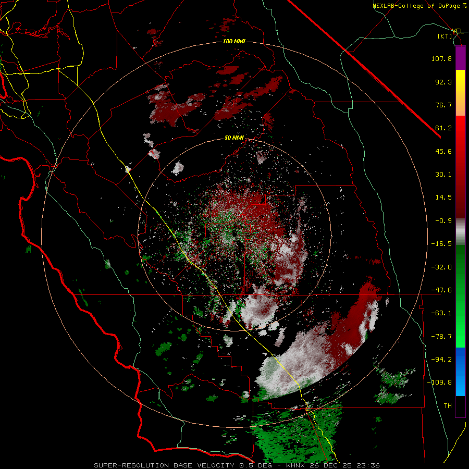Click the -16.5 velocity scale value
This screenshot has width=469, height=469.
[x=441, y=244]
